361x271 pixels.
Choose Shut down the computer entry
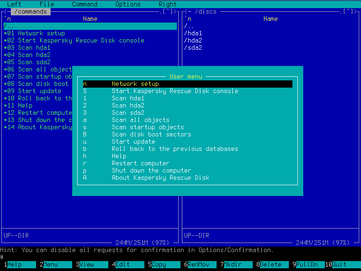pos(188,171)
